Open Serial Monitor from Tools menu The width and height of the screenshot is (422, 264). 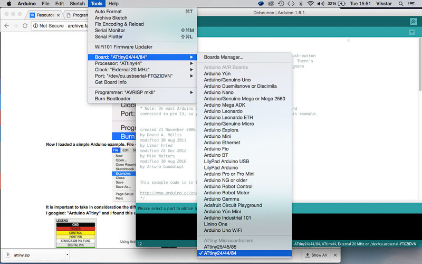[x=142, y=31]
